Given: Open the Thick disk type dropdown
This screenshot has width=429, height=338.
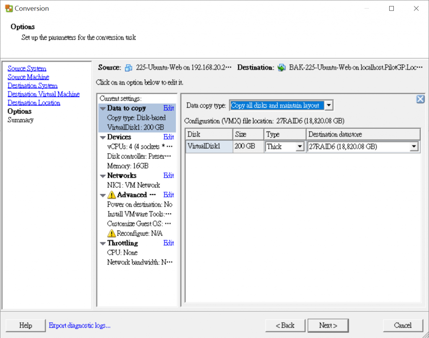Looking at the screenshot, I should pos(300,147).
